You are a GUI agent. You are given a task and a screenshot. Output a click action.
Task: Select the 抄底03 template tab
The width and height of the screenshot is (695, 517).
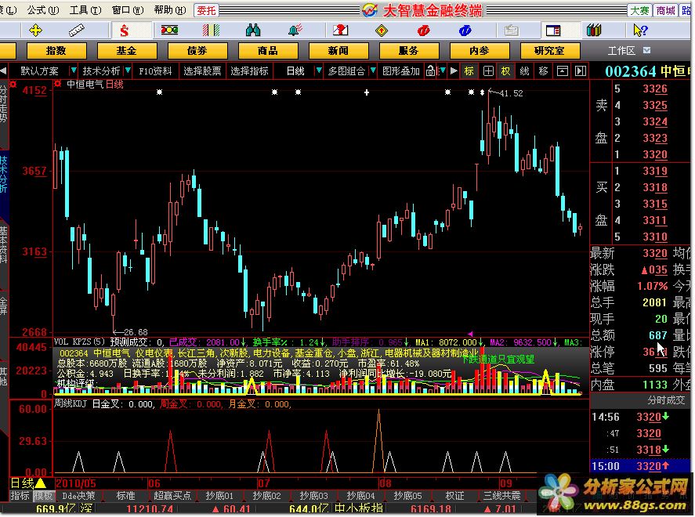(x=313, y=496)
